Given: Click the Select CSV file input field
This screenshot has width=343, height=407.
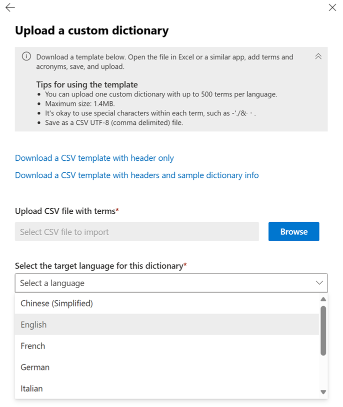Looking at the screenshot, I should point(136,232).
